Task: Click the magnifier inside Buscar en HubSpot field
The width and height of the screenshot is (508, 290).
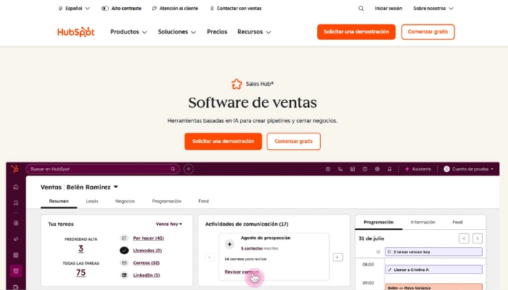Action: click(173, 169)
